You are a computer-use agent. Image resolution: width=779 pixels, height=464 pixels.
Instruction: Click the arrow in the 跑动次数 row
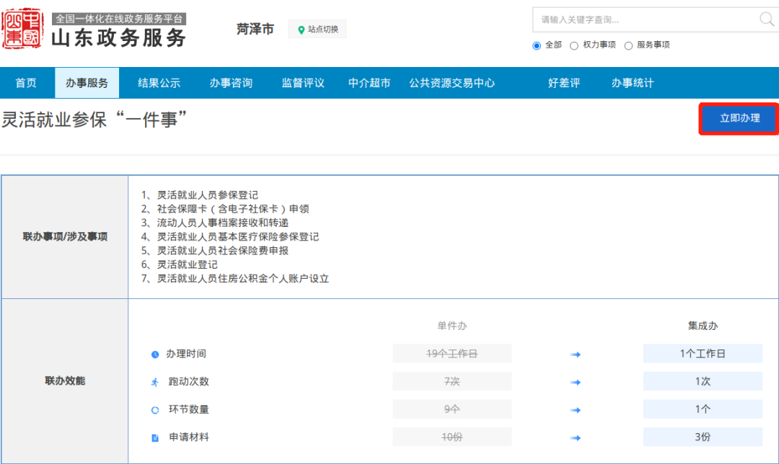[x=576, y=382]
